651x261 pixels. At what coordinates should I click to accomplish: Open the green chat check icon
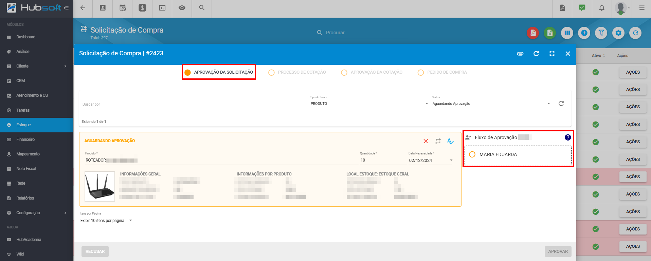(x=582, y=8)
